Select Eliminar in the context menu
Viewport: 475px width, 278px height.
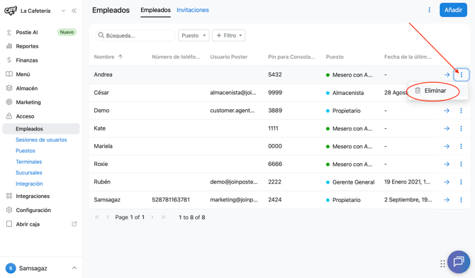coord(435,91)
